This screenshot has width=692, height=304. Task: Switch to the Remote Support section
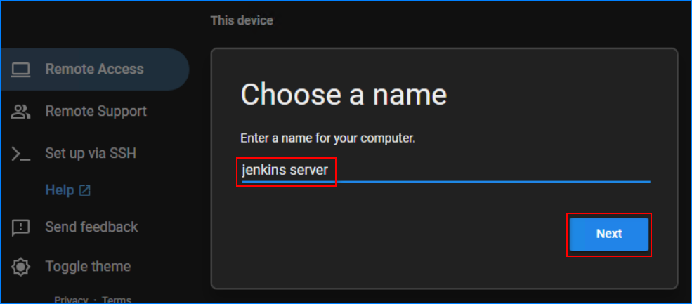(96, 111)
